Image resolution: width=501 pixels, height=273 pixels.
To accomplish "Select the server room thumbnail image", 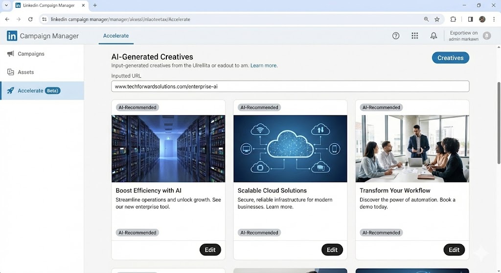I will click(168, 148).
